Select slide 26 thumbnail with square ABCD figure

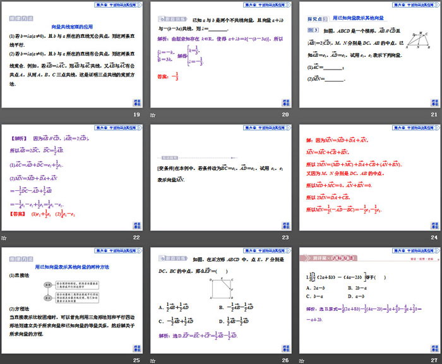(221, 301)
